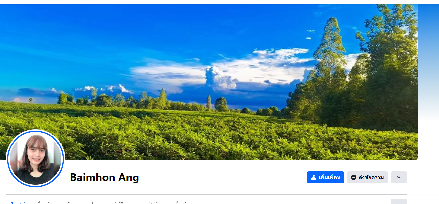Show the การเช็คอิน tab

[x=149, y=203]
